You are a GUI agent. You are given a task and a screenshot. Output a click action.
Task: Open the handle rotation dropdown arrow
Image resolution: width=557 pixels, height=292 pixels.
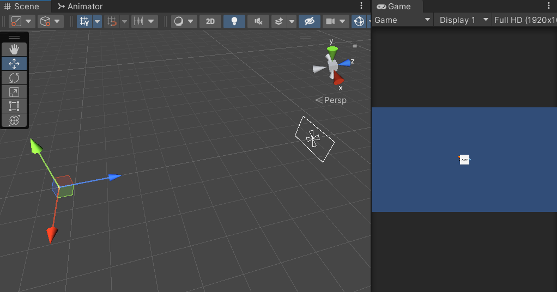click(x=57, y=21)
